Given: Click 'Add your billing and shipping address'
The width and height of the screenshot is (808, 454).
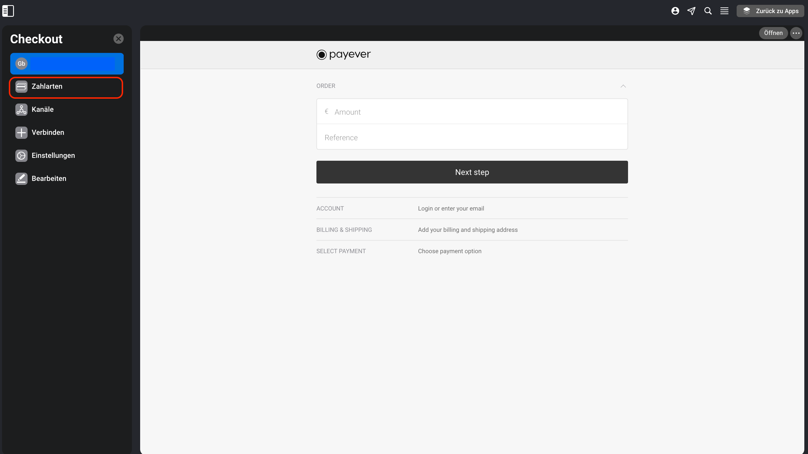Looking at the screenshot, I should [467, 230].
